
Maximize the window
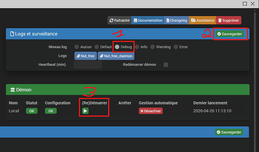[245, 4]
